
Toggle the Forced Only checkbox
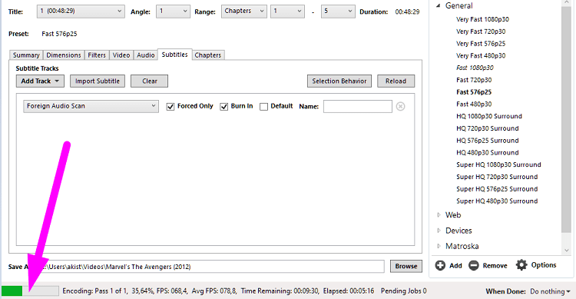[x=170, y=107]
